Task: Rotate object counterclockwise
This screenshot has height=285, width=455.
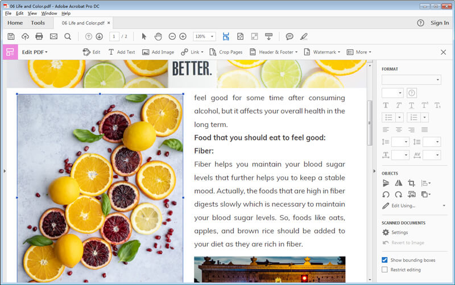Action: pyautogui.click(x=386, y=195)
